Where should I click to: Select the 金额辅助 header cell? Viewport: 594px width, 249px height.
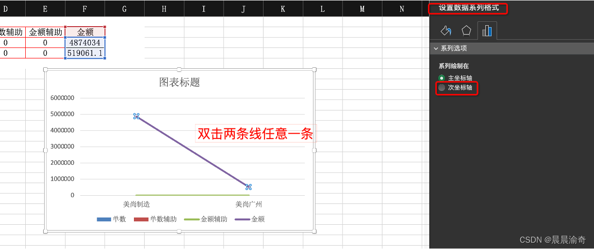[x=45, y=32]
